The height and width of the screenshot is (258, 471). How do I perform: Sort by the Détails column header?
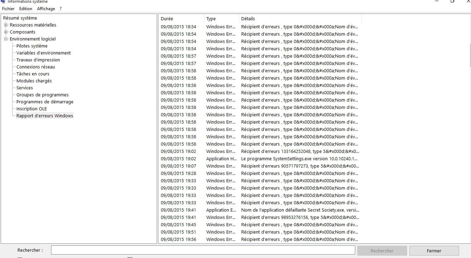[x=299, y=19]
